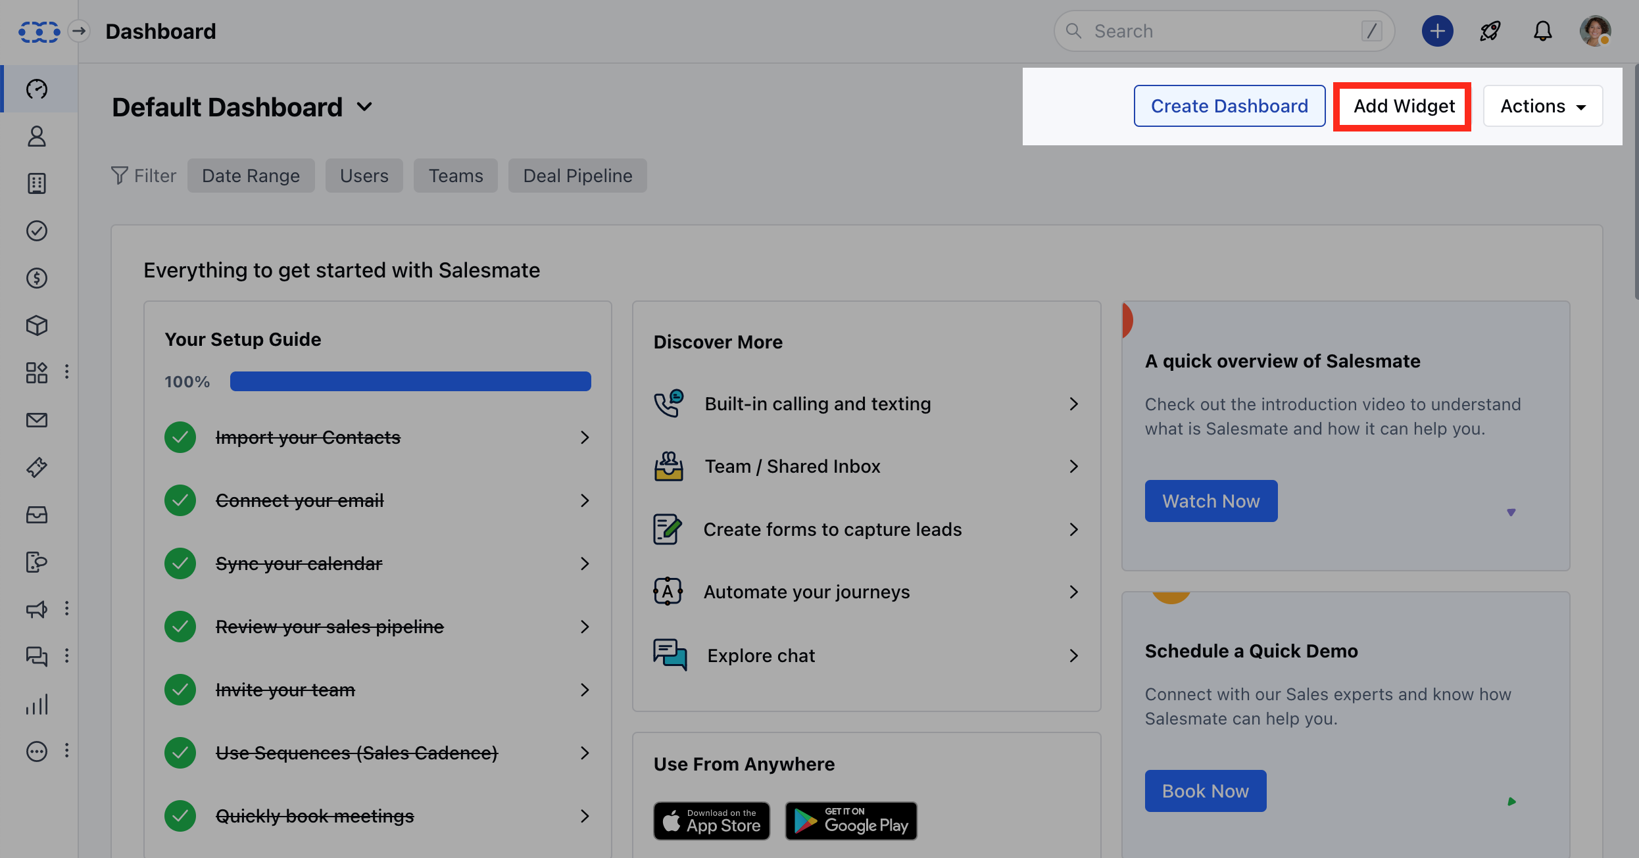Click the green check beside Import your Contacts
1639x858 pixels.
tap(180, 437)
